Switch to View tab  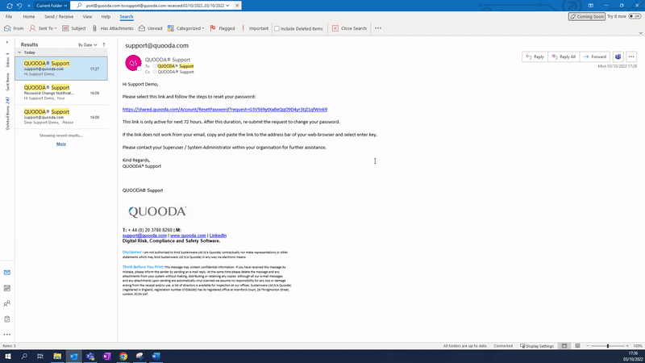coord(87,17)
